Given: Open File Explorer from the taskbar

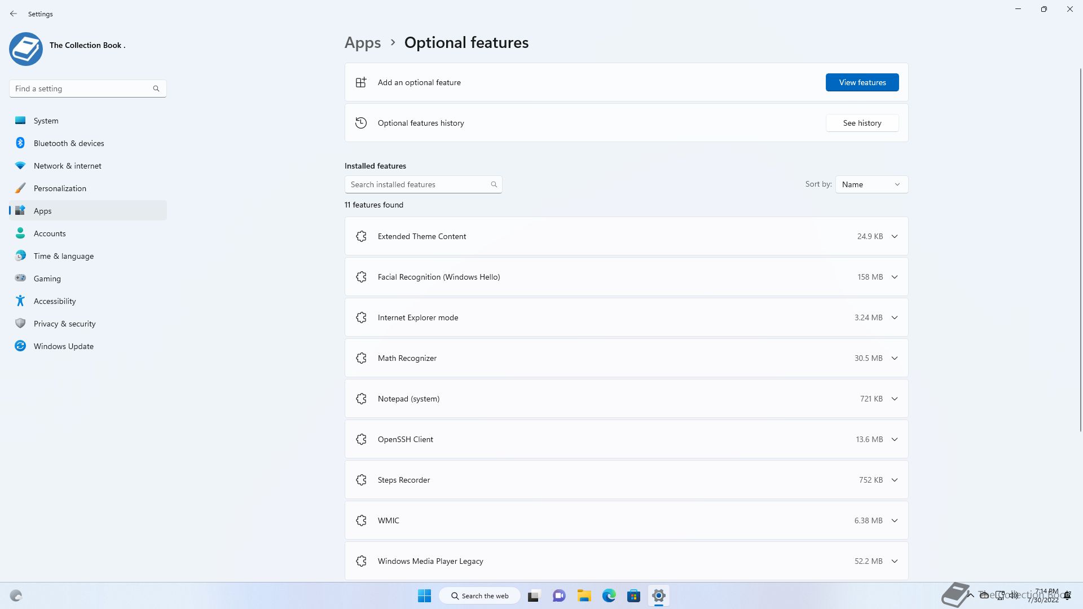Looking at the screenshot, I should (584, 595).
